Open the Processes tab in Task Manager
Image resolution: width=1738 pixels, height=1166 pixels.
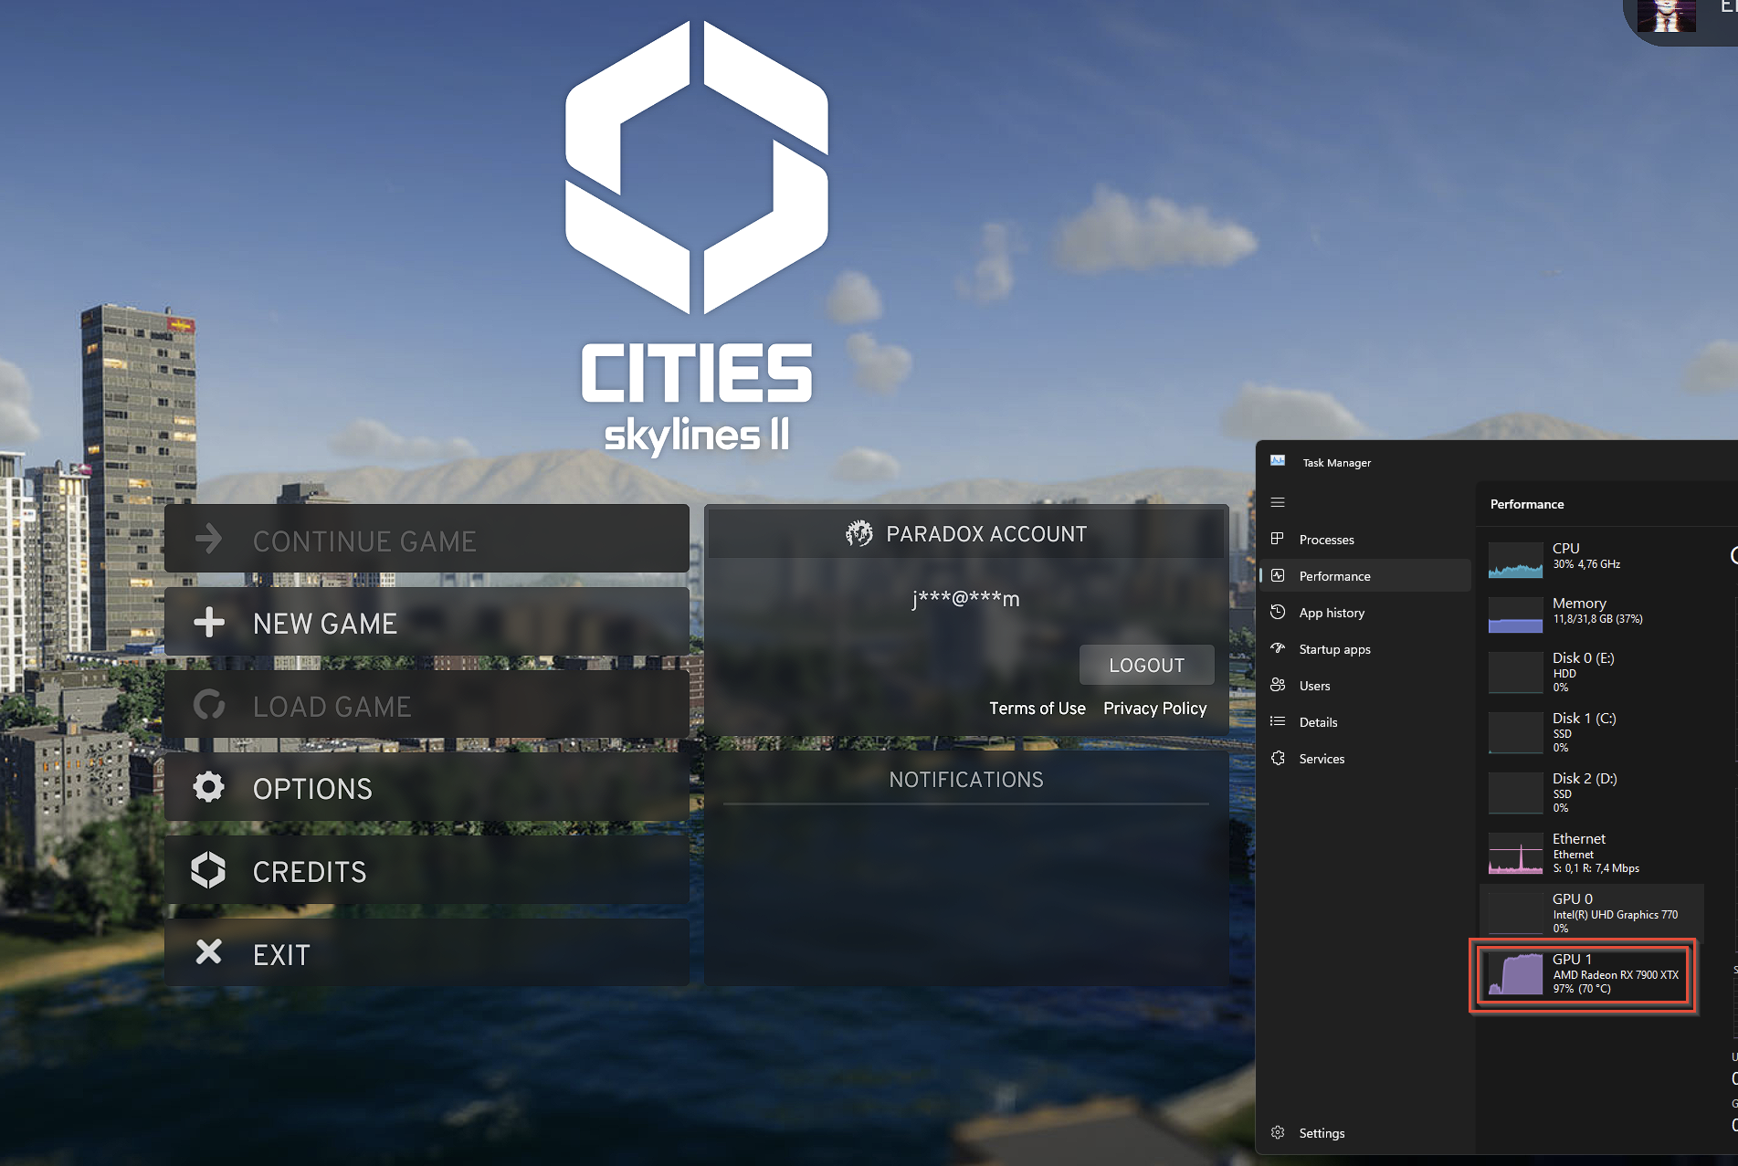(1326, 540)
